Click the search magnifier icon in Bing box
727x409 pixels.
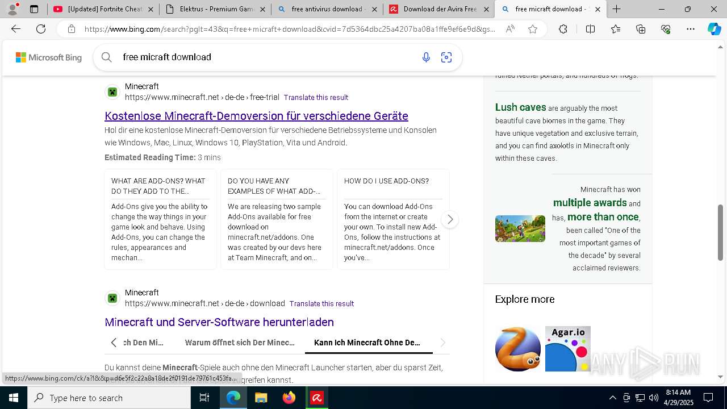point(106,57)
